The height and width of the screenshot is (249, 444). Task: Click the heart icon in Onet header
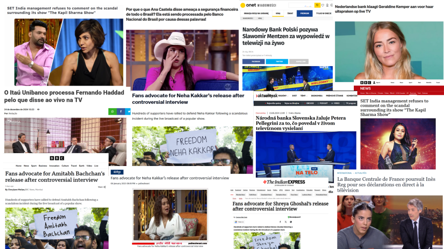323,5
